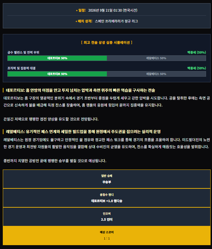Viewport: 212px width, 249px height.
Task: Click the 일정 label bullet
Action: click(77, 11)
